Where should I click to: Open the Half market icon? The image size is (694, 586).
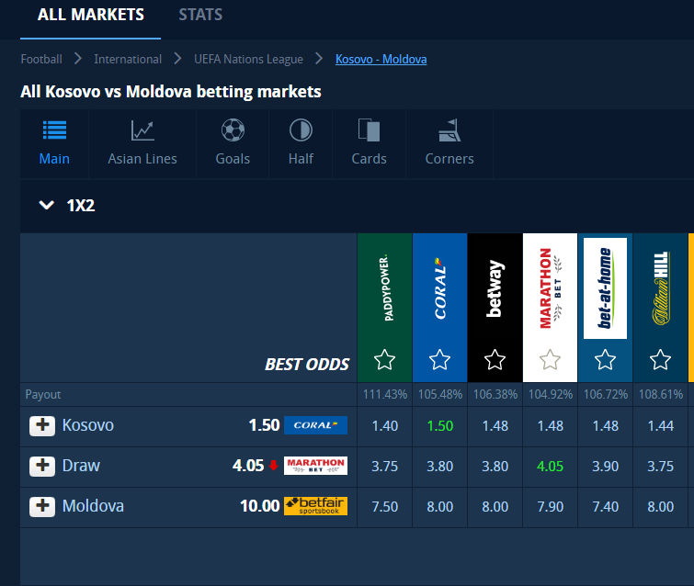(301, 130)
